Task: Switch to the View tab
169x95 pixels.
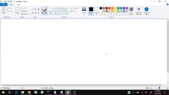Action: point(19,5)
